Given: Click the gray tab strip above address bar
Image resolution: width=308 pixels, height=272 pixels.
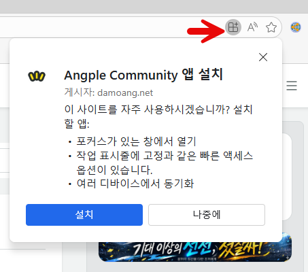Looking at the screenshot, I should (x=154, y=7).
